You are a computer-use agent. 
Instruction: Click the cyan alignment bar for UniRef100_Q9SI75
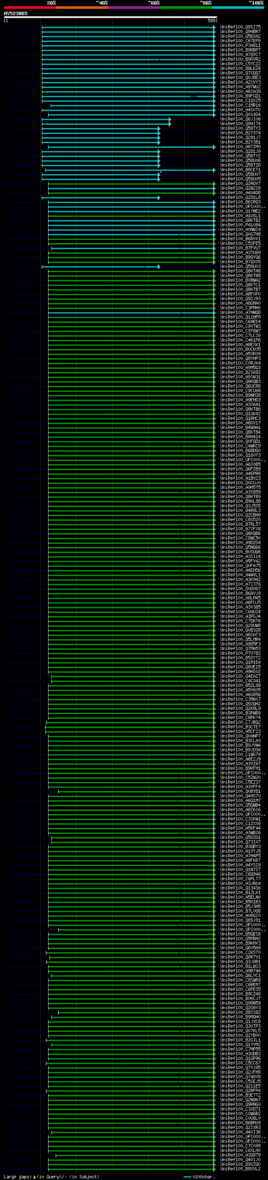129,27
